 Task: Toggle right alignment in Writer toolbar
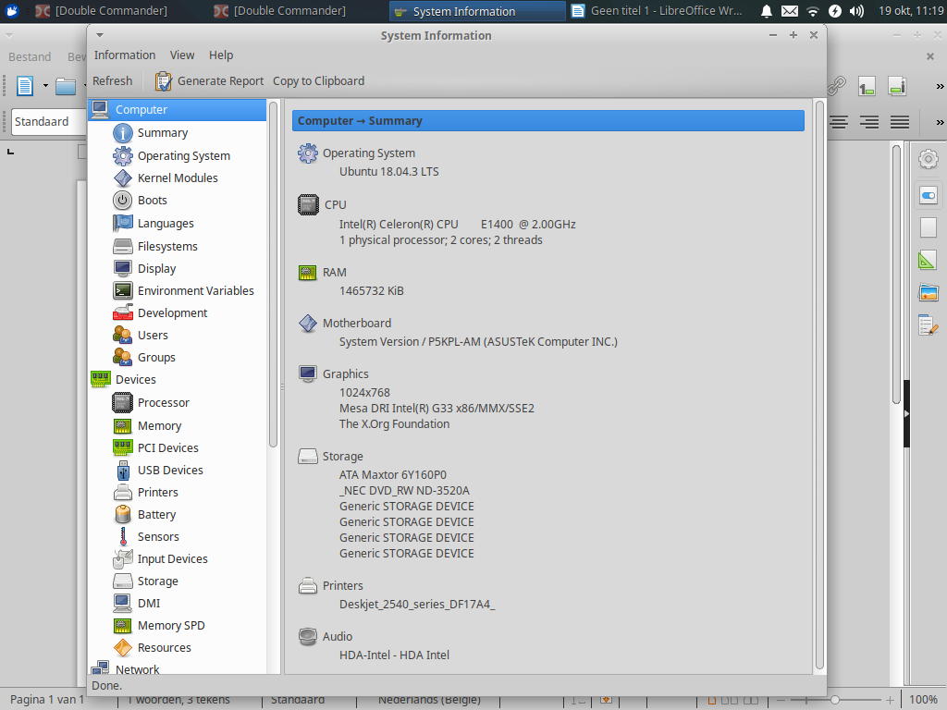pos(869,122)
